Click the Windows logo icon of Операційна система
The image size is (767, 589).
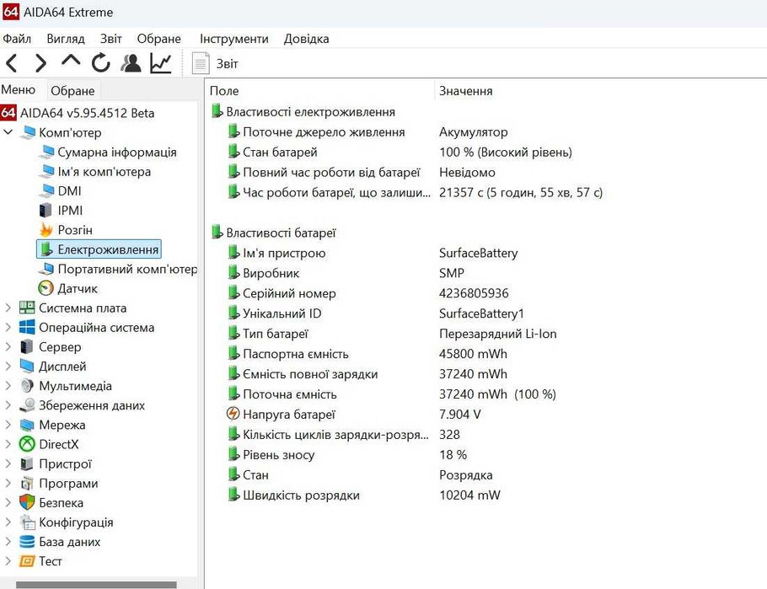point(27,327)
